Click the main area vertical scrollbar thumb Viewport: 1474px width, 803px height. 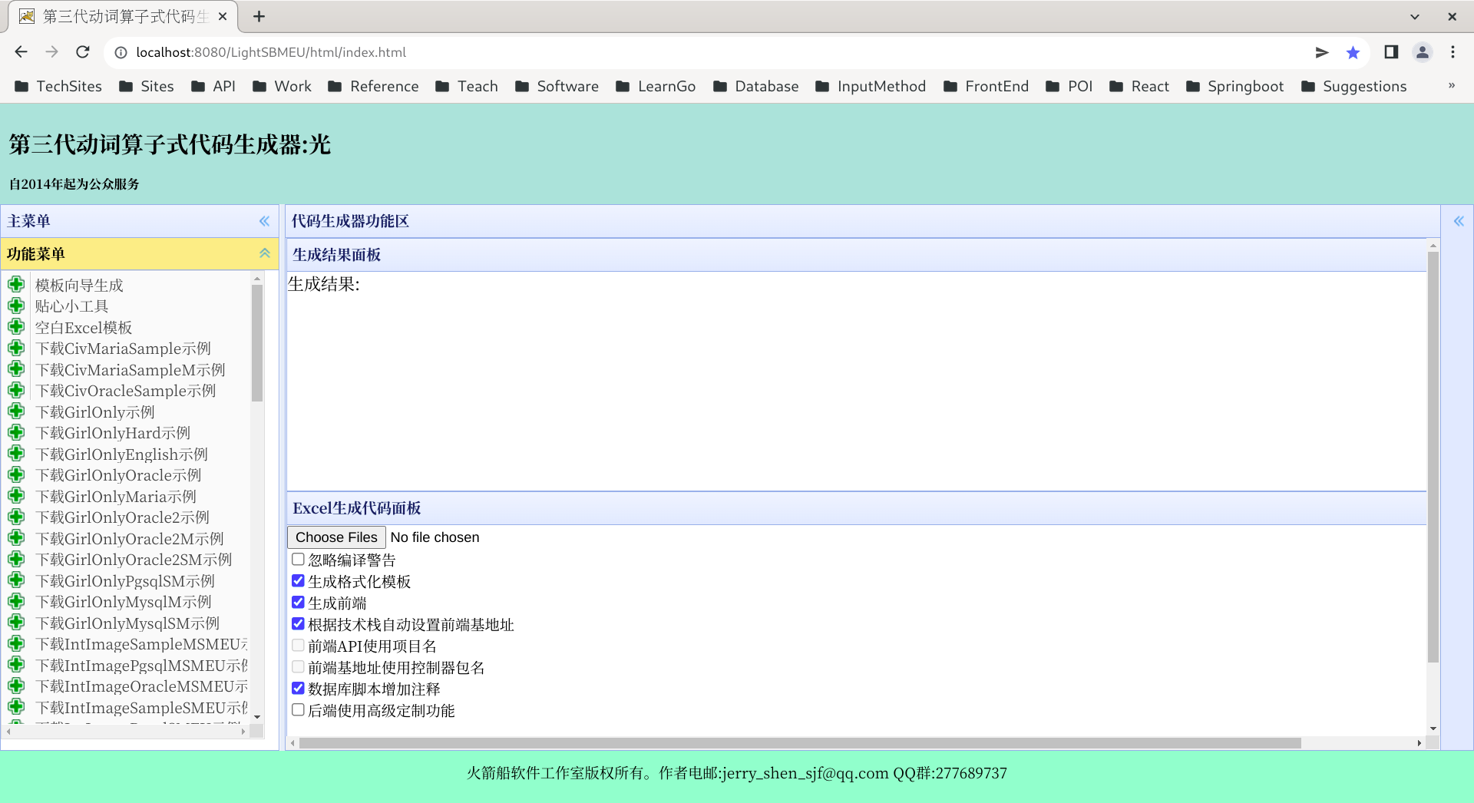tap(1433, 457)
